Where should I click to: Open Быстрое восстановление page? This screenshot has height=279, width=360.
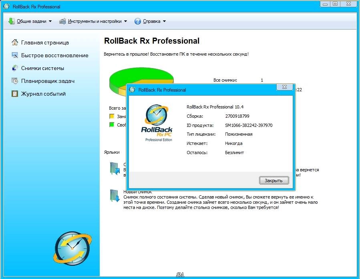pyautogui.click(x=54, y=55)
